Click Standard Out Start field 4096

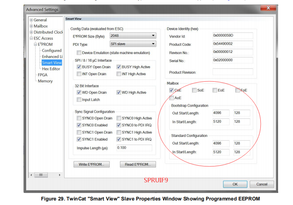click(221, 143)
